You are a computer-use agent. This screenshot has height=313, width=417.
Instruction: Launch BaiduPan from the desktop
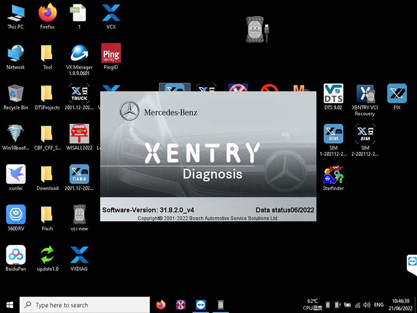(x=16, y=258)
